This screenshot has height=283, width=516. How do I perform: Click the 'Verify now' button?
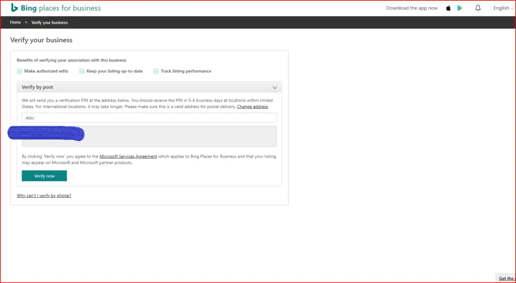pyautogui.click(x=44, y=176)
